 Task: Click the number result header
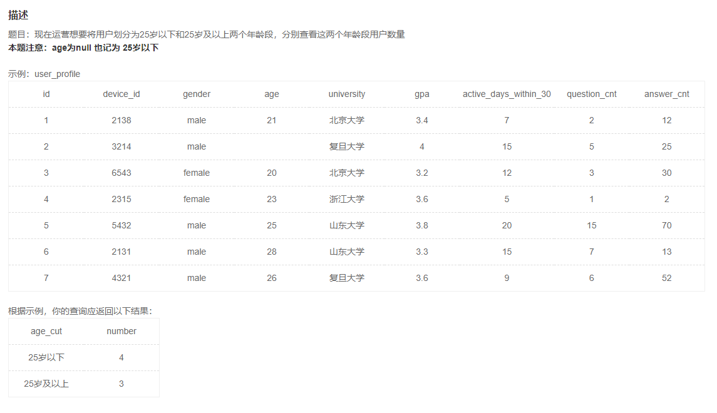(x=121, y=331)
